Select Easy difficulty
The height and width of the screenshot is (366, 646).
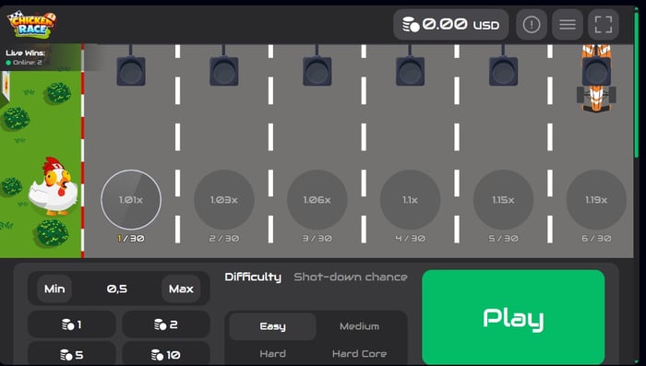[x=273, y=326]
